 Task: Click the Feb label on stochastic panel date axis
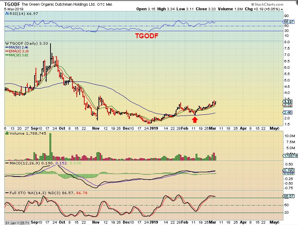(x=185, y=222)
